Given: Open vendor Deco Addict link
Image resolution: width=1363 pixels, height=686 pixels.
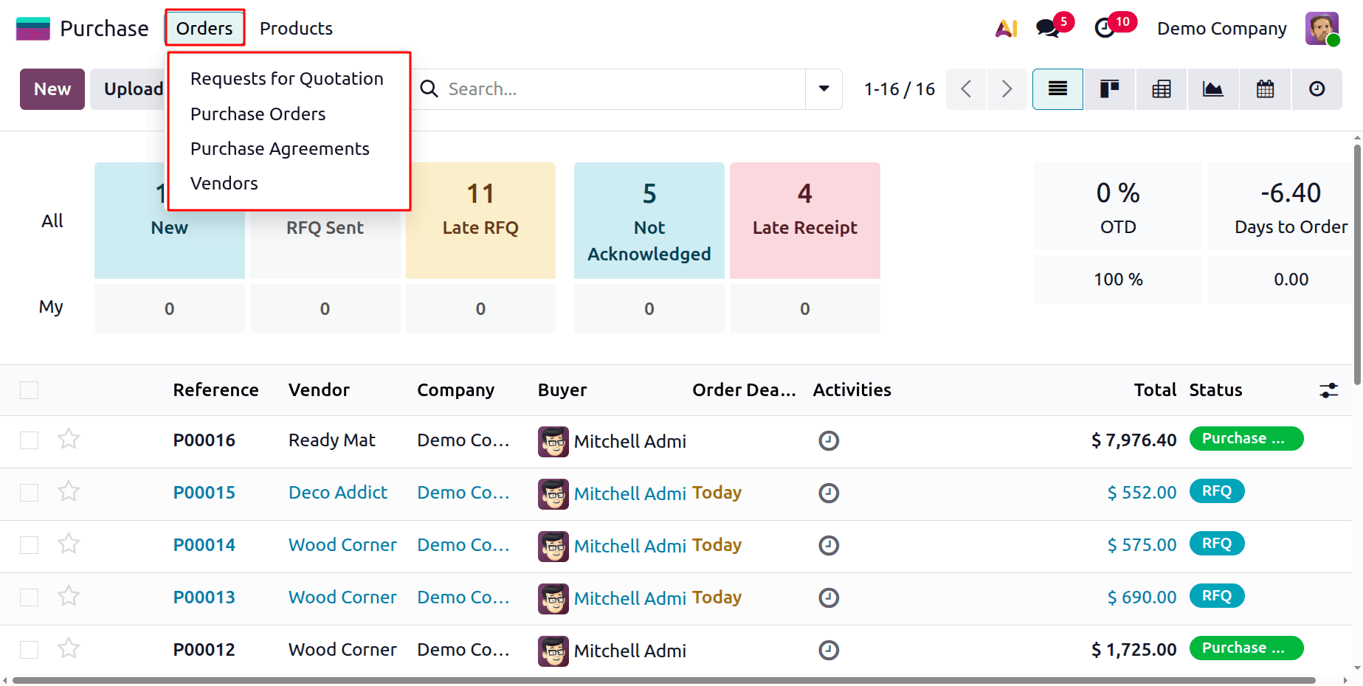Looking at the screenshot, I should (337, 492).
